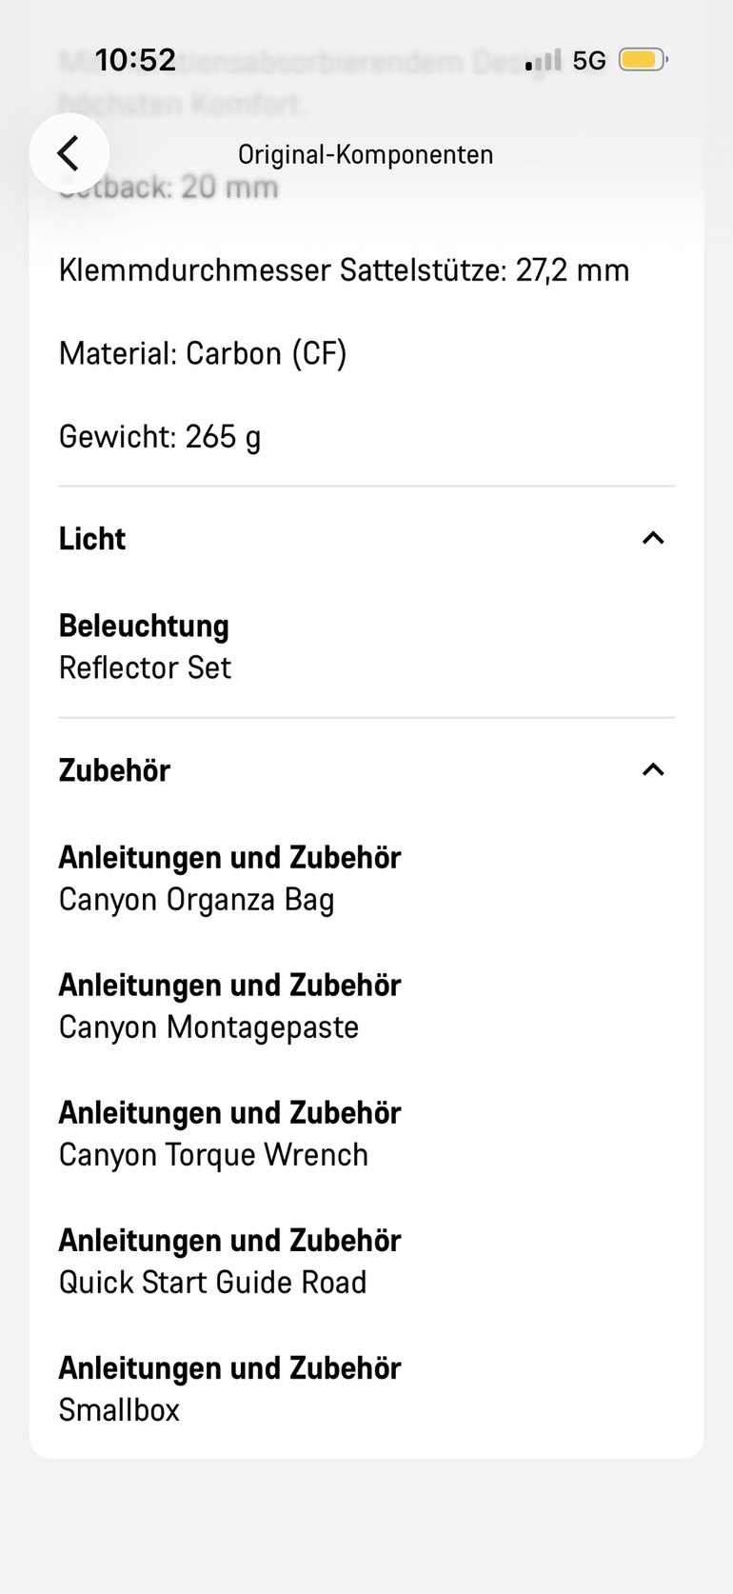Screen dimensions: 733x1594
Task: Tap the battery icon in status bar
Action: click(644, 60)
